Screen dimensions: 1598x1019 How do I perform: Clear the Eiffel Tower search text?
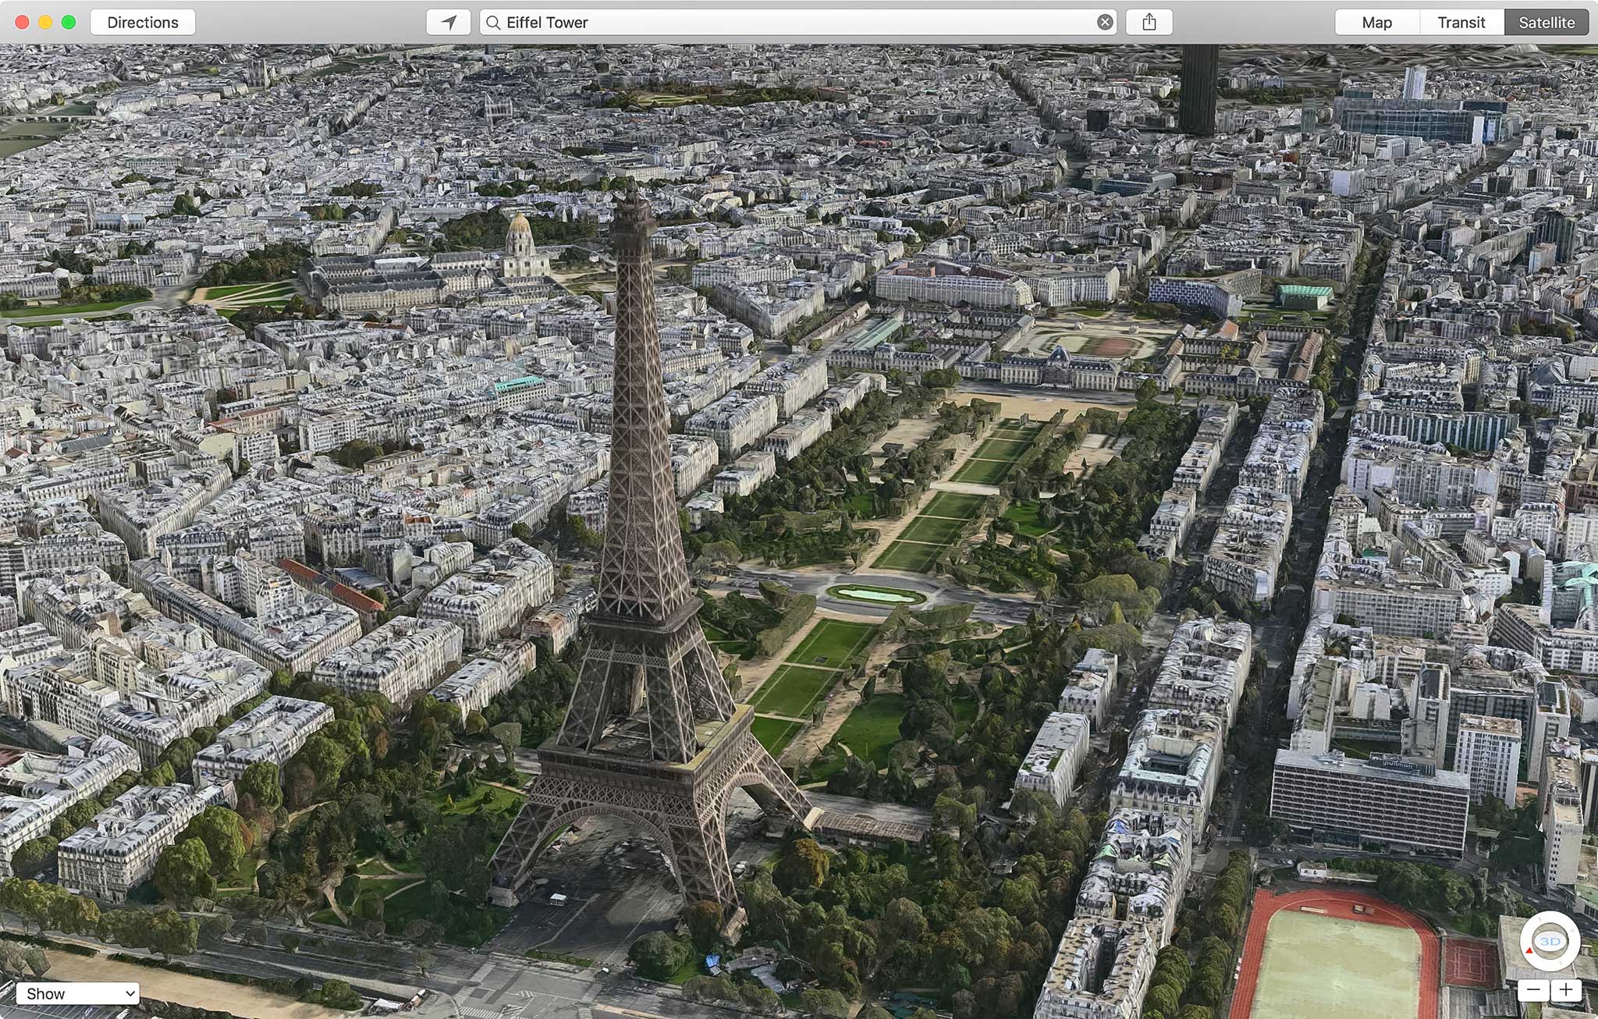pos(1105,23)
